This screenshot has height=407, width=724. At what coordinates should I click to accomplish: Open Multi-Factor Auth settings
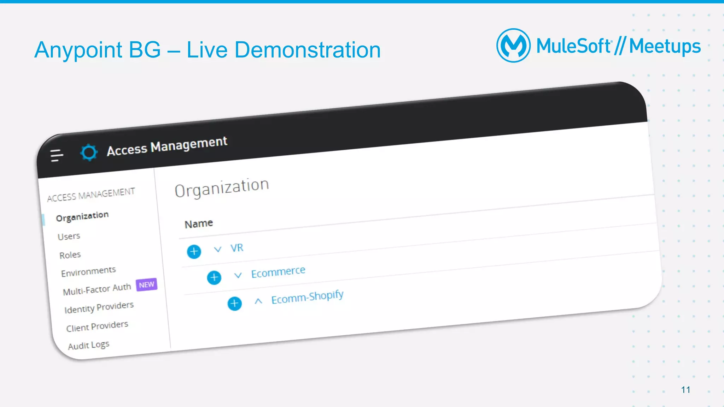[97, 289]
